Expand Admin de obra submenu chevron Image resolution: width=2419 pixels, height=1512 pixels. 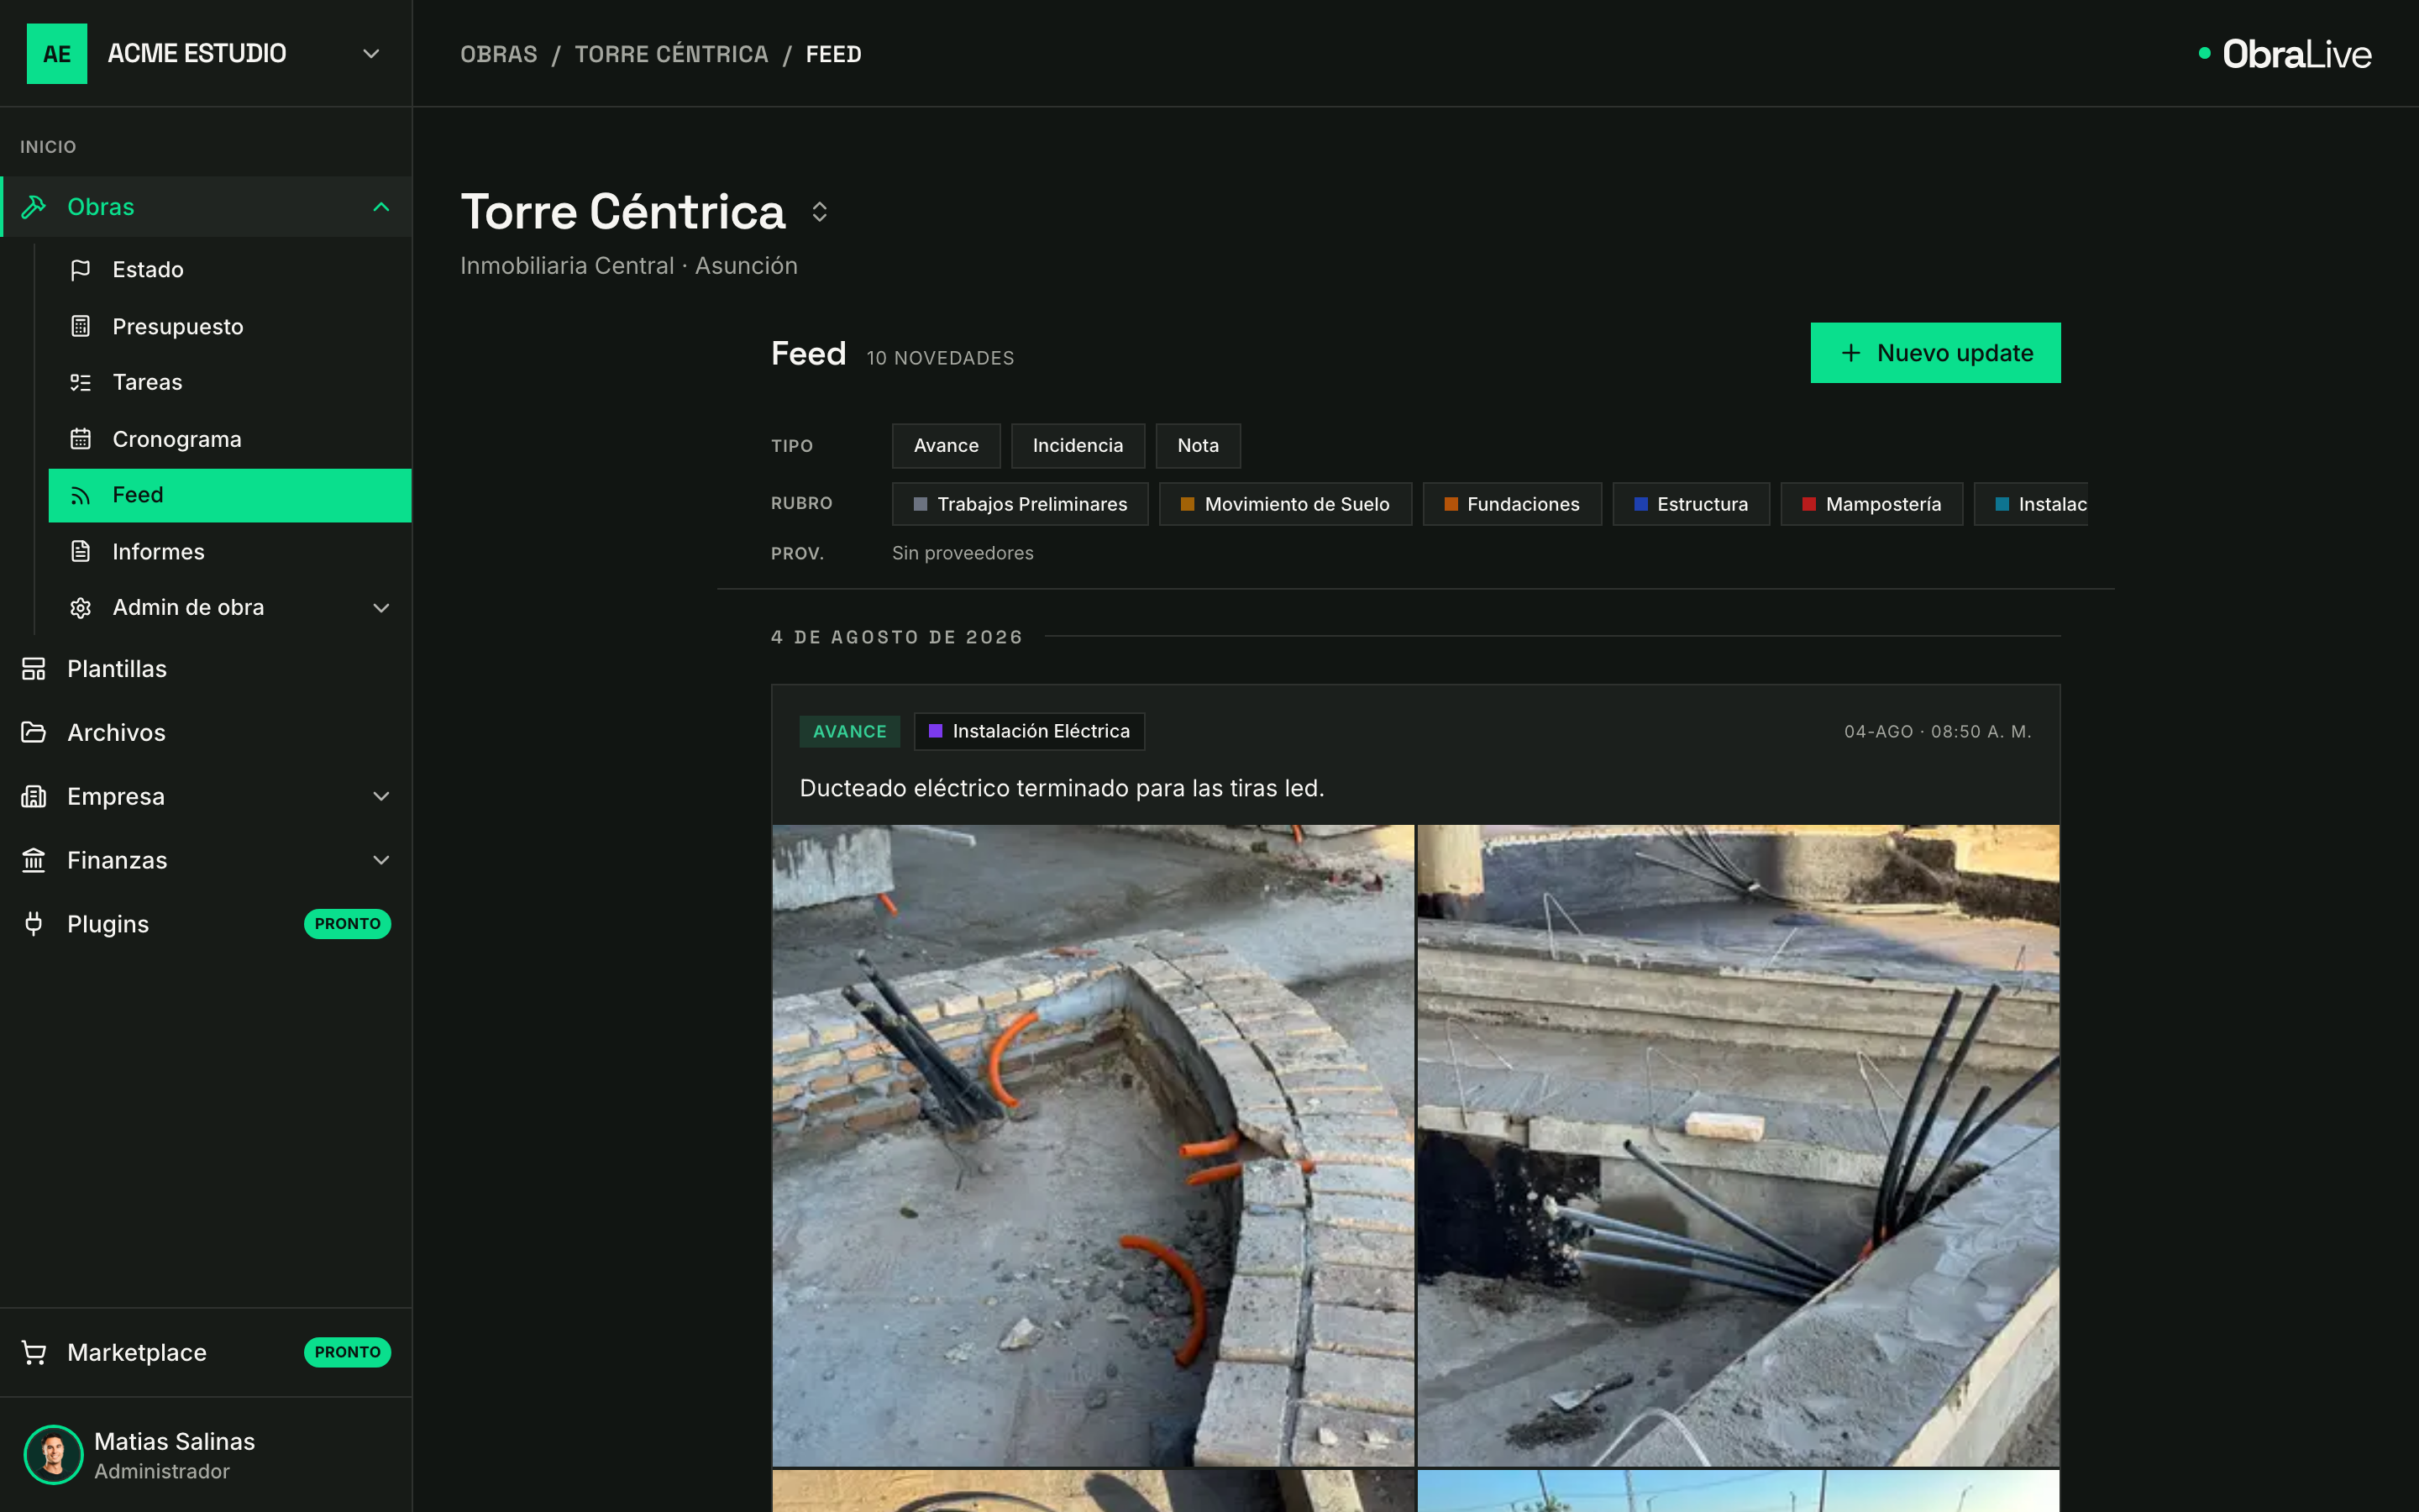(380, 608)
